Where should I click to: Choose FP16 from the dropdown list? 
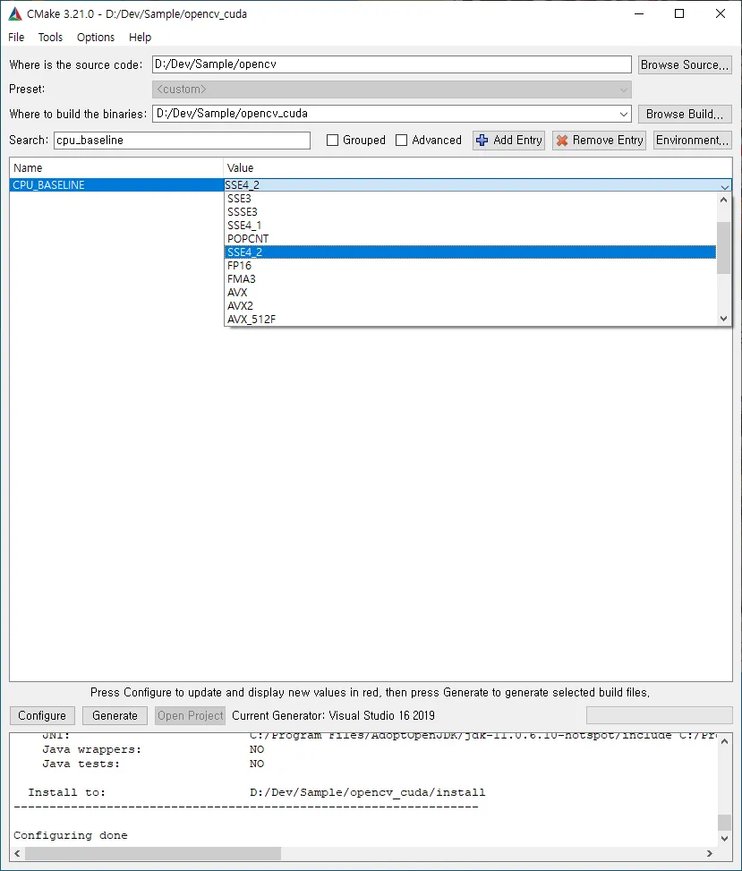[x=470, y=266]
